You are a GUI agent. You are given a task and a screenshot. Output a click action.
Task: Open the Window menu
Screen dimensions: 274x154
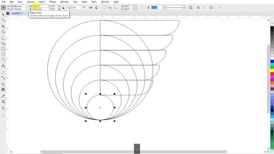[105, 2]
